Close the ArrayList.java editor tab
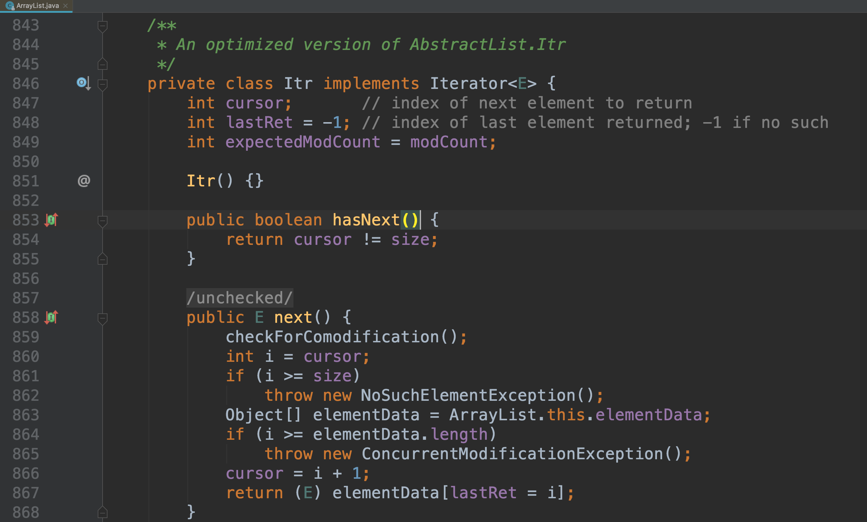The image size is (867, 522). pyautogui.click(x=65, y=5)
